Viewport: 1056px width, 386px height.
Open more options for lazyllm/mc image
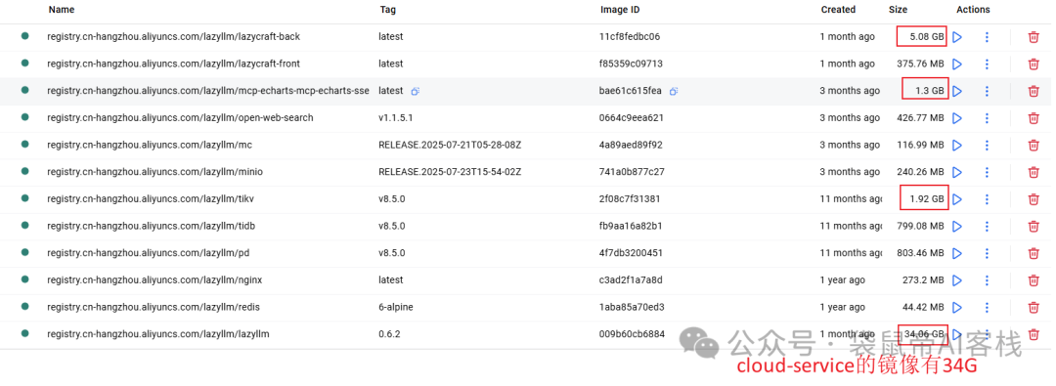tap(987, 145)
